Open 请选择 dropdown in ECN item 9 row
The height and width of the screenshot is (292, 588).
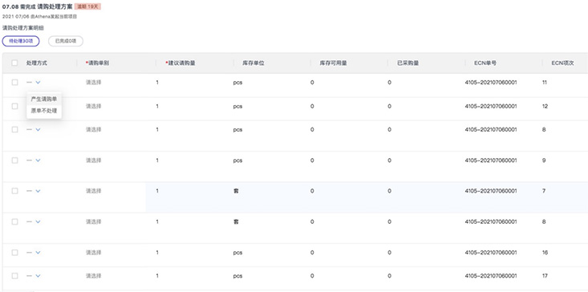(x=93, y=160)
